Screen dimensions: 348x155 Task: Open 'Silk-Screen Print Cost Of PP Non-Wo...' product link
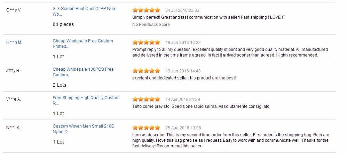pyautogui.click(x=85, y=11)
